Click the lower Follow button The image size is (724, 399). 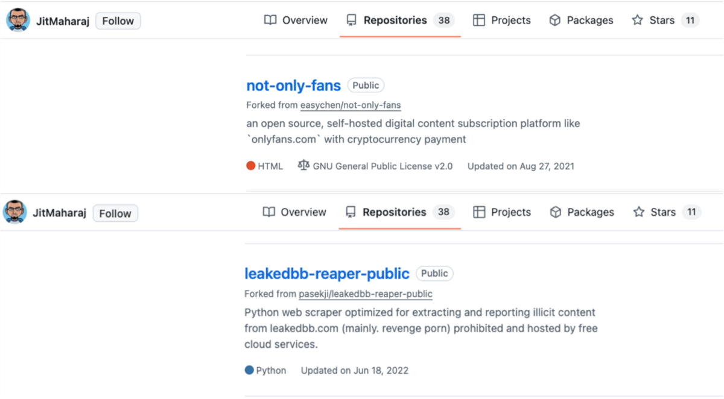point(115,213)
